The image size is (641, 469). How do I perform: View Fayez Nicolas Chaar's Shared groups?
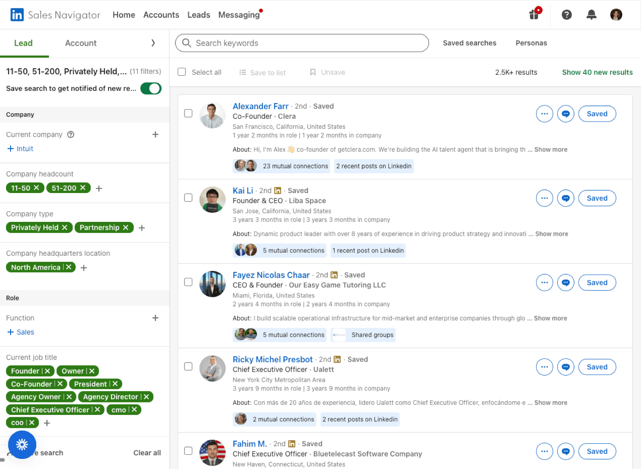[363, 335]
